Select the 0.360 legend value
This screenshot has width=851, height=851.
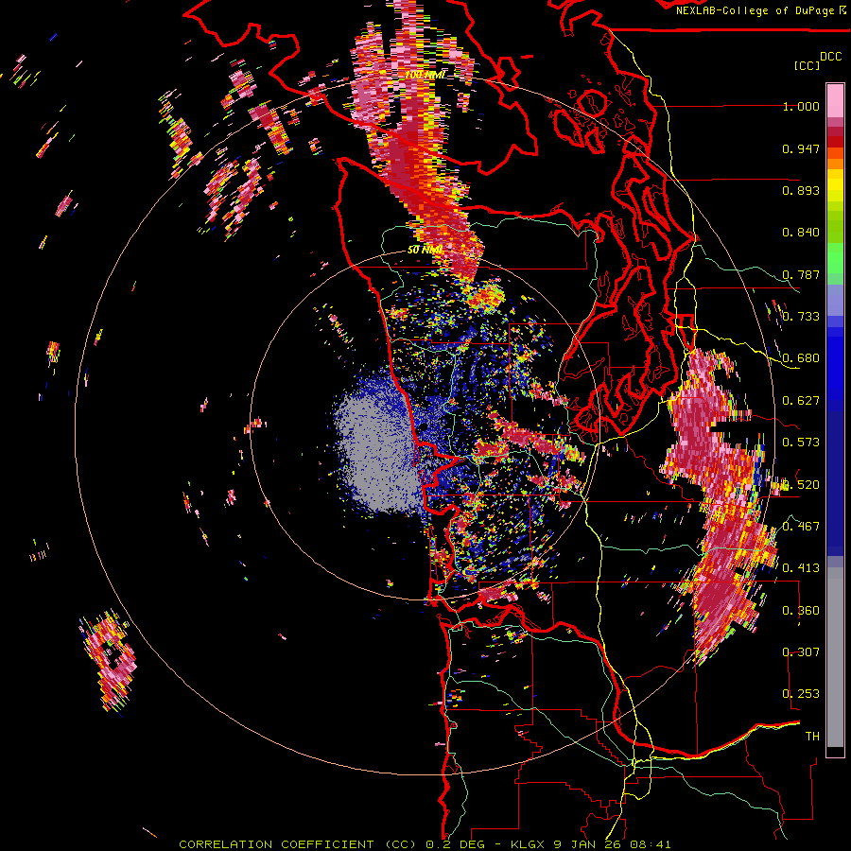tap(801, 611)
